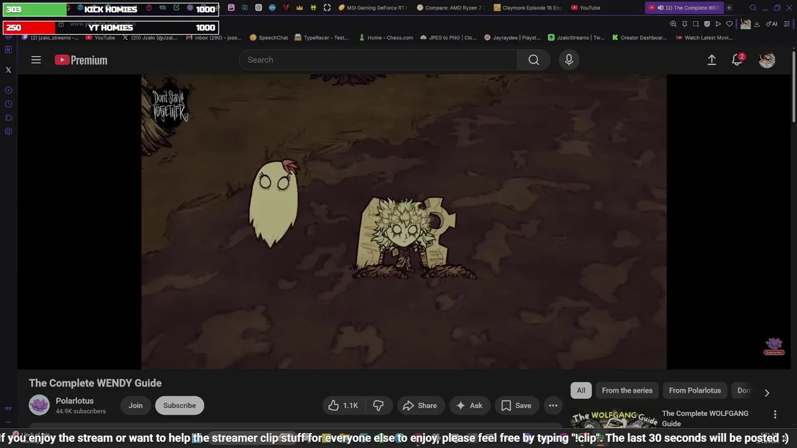
Task: Open the browser downloads icon
Action: [x=757, y=24]
